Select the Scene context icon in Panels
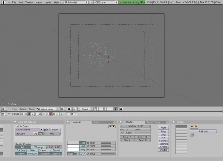 click(40, 114)
